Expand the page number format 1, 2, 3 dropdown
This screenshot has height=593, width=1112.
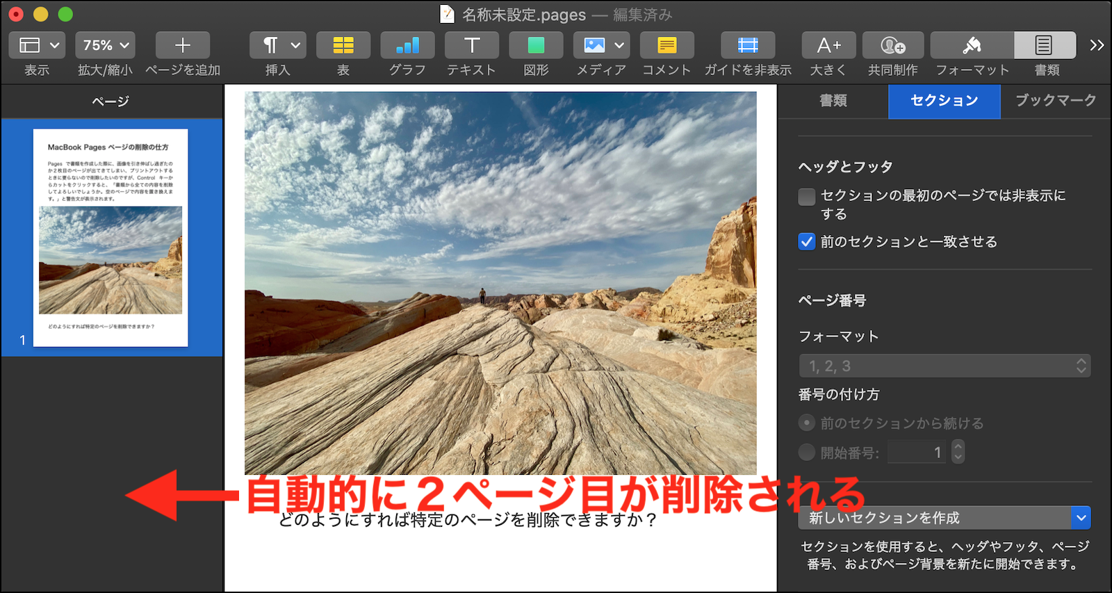pos(945,366)
